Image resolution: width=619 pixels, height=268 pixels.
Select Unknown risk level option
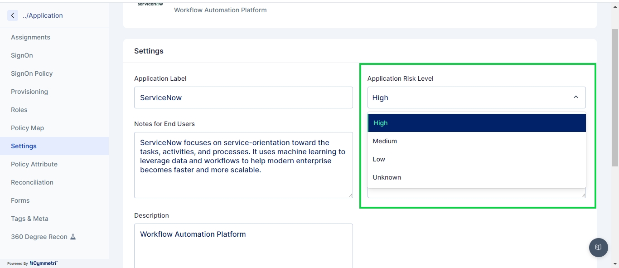coord(476,177)
